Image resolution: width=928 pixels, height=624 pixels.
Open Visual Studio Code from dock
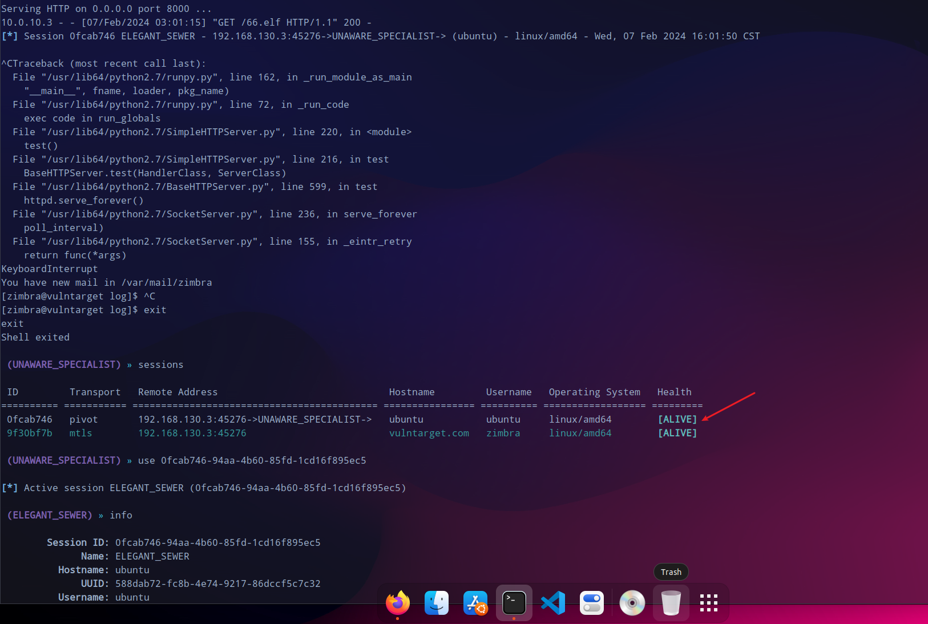click(x=553, y=603)
